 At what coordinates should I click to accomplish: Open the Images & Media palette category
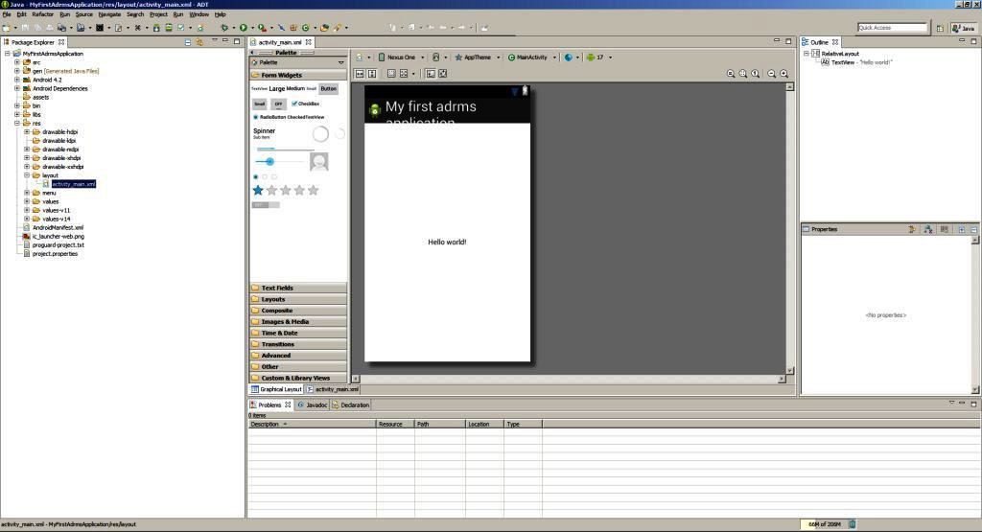(x=298, y=322)
